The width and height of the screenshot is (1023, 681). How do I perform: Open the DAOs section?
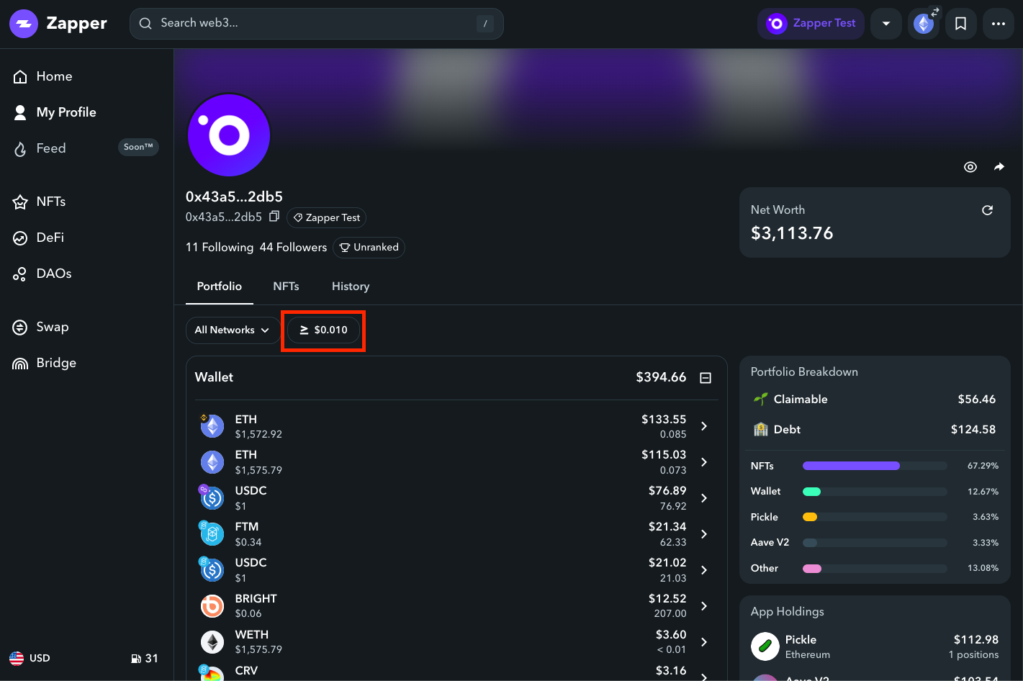point(54,274)
